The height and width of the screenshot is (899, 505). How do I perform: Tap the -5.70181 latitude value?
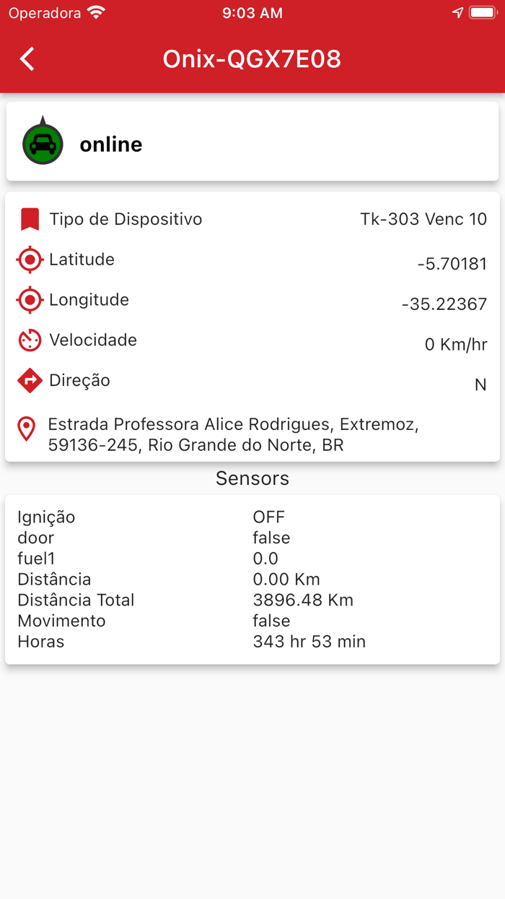tap(452, 264)
